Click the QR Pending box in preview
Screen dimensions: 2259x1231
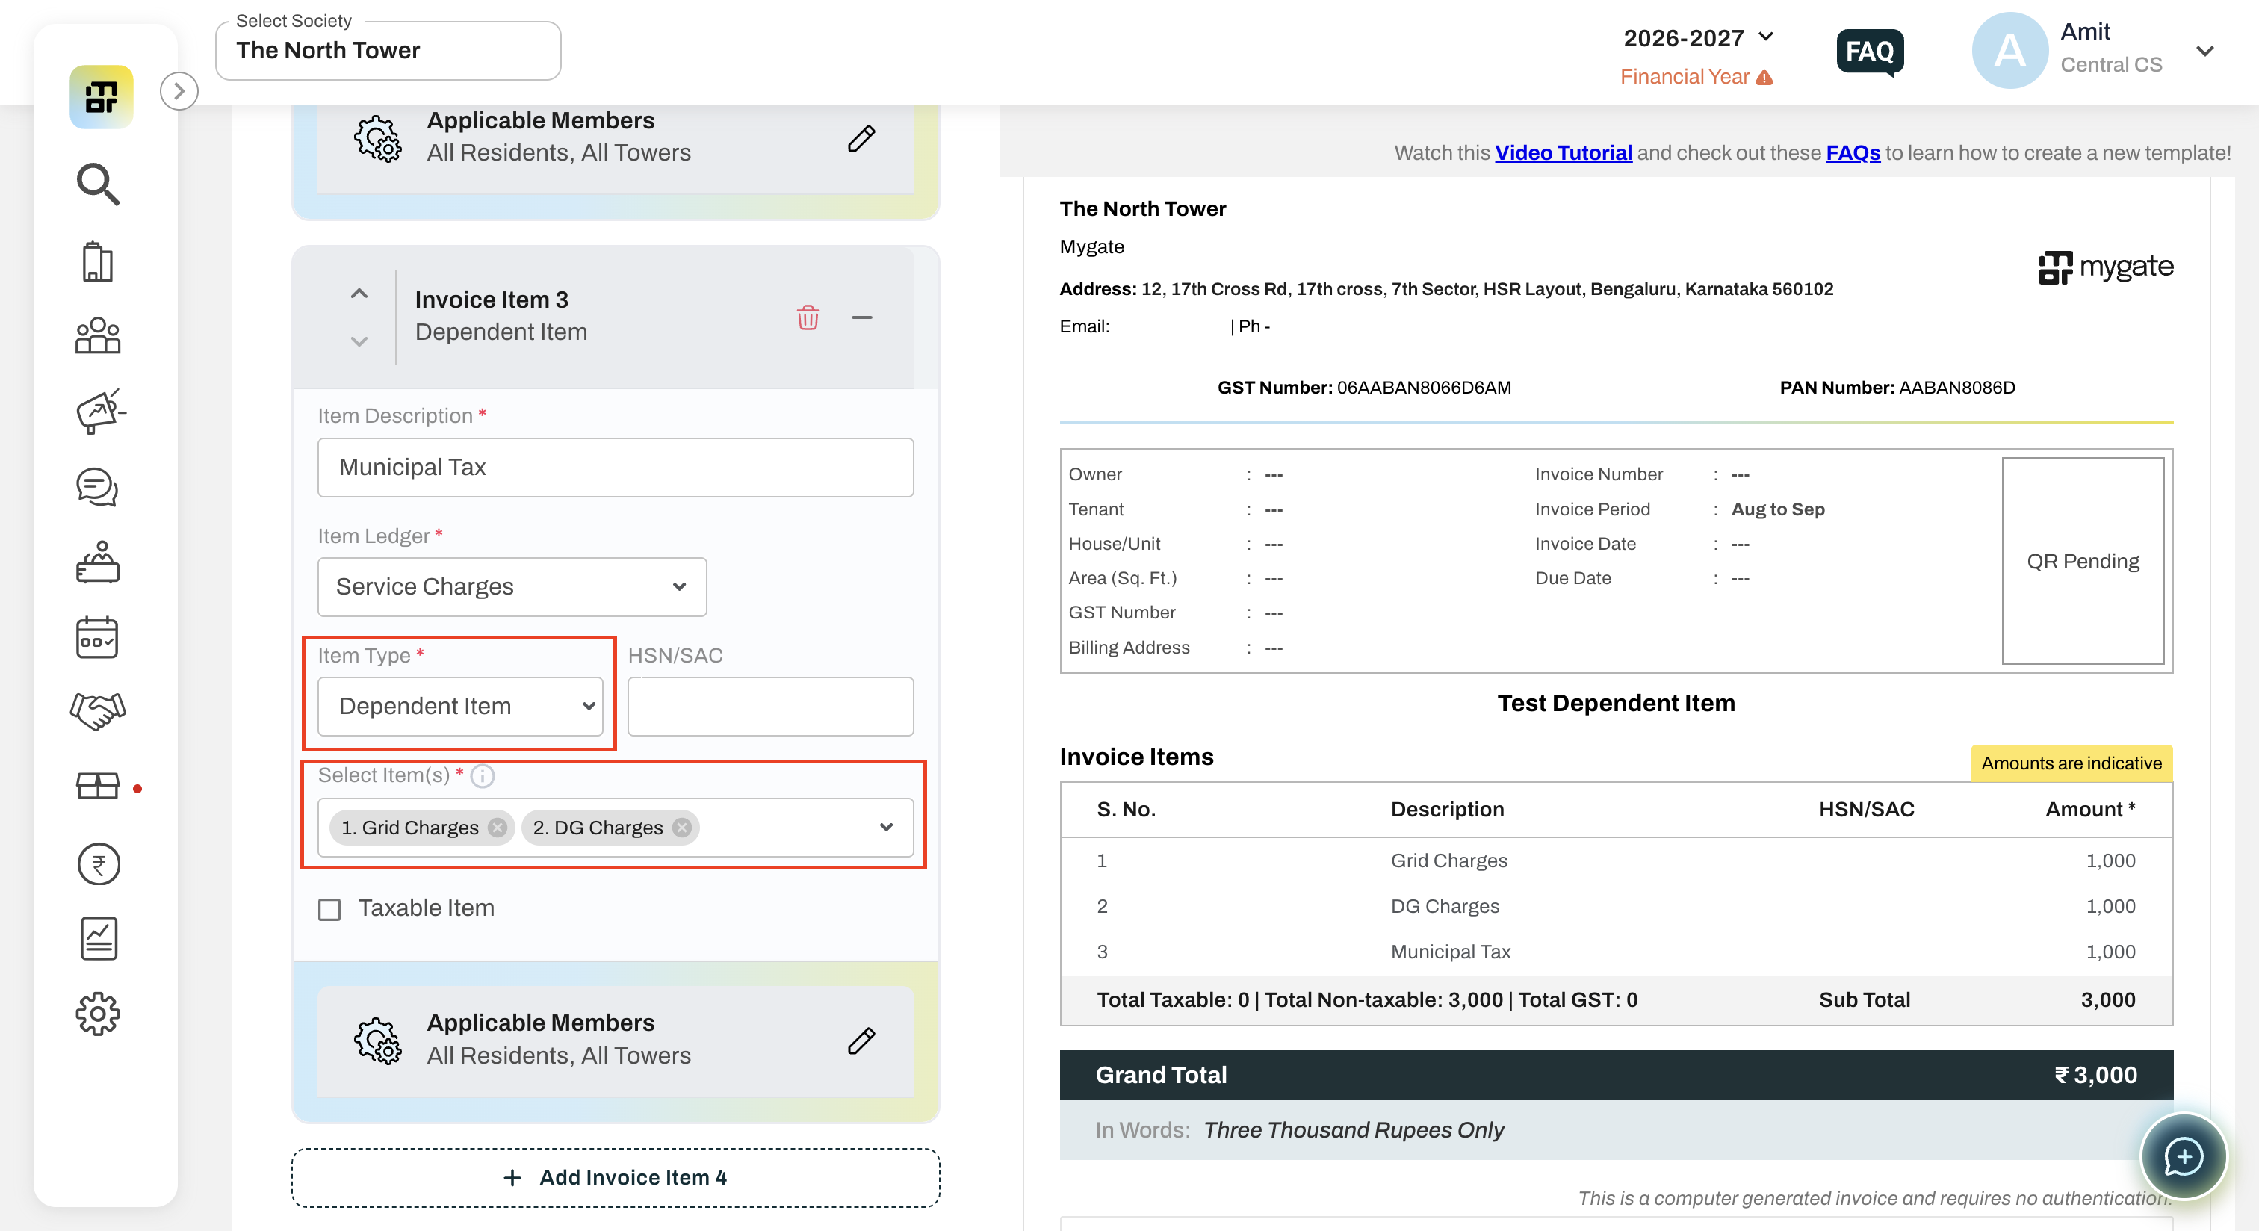pyautogui.click(x=2083, y=561)
